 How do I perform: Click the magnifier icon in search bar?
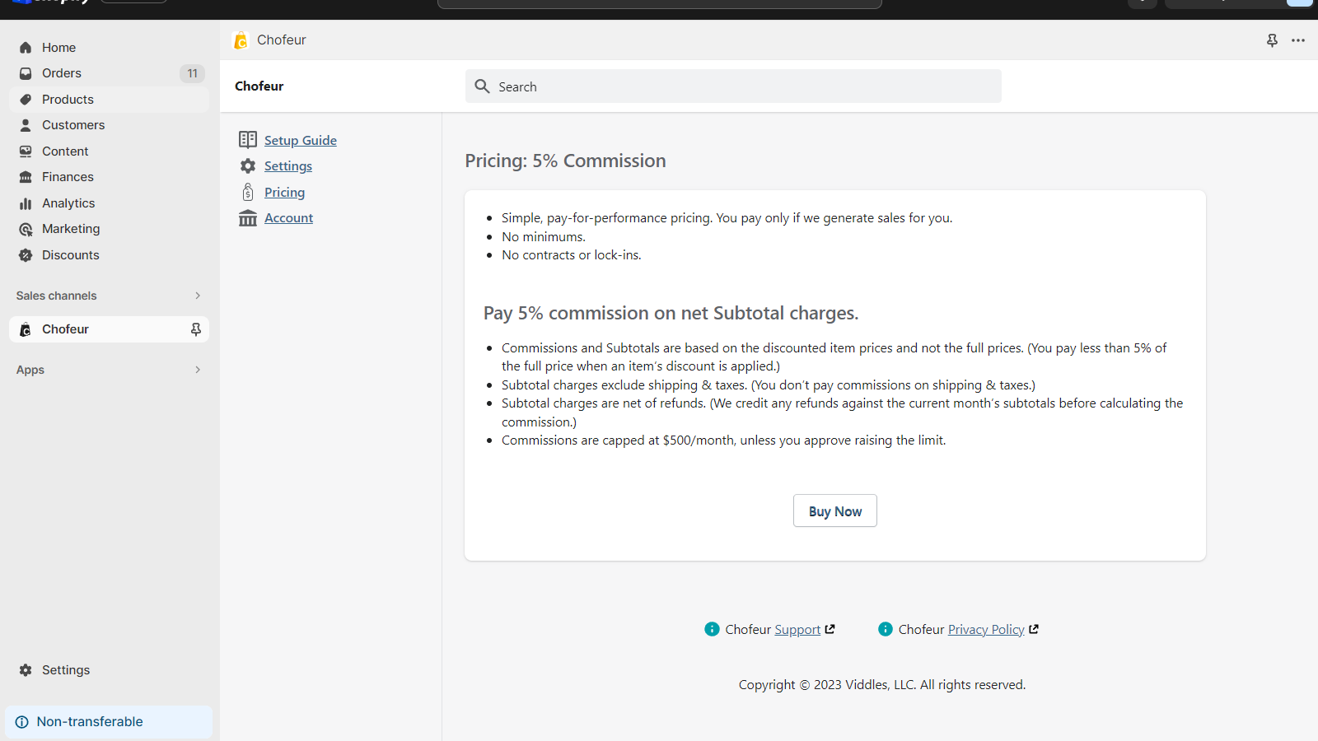click(x=483, y=86)
